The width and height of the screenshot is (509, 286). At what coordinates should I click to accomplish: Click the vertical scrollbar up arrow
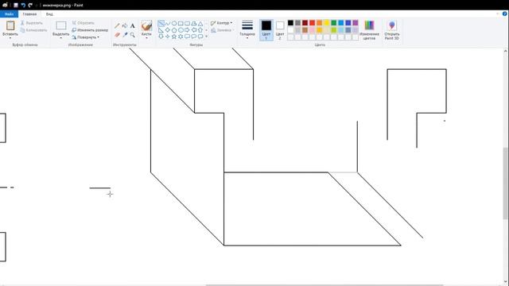click(x=506, y=51)
